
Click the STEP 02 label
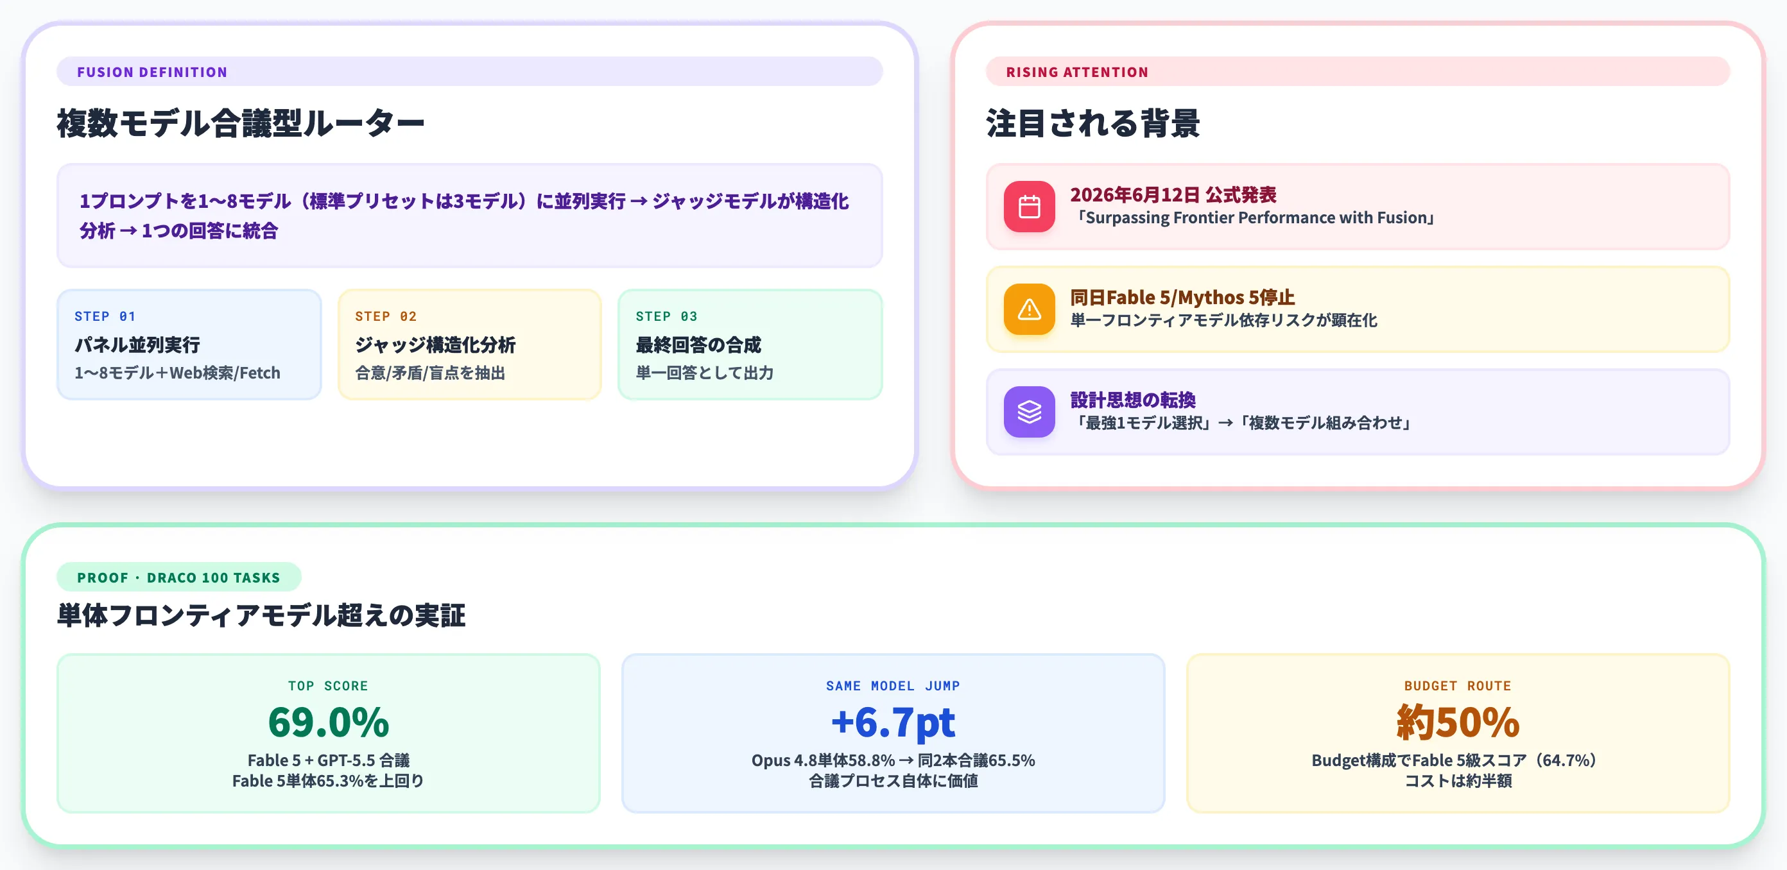pos(386,316)
